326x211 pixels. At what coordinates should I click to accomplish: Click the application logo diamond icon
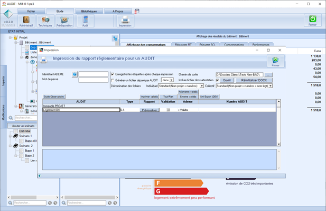pos(8,14)
